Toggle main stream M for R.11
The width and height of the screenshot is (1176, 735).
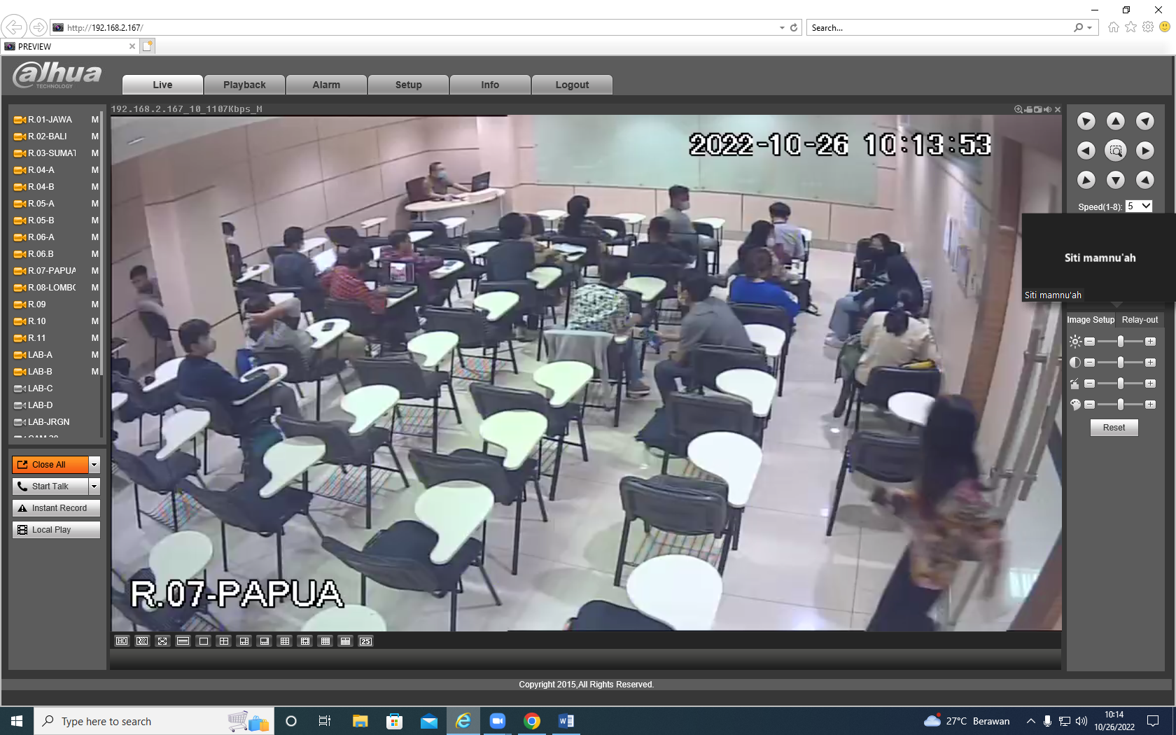point(95,338)
